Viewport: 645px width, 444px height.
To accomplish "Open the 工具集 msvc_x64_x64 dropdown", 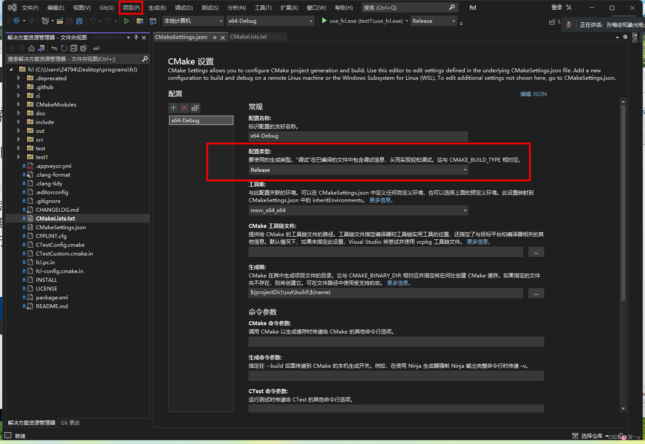I will pyautogui.click(x=464, y=210).
